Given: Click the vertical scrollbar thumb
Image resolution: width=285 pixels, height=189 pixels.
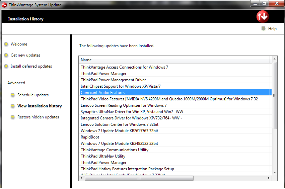Looking at the screenshot, I should pos(275,95).
